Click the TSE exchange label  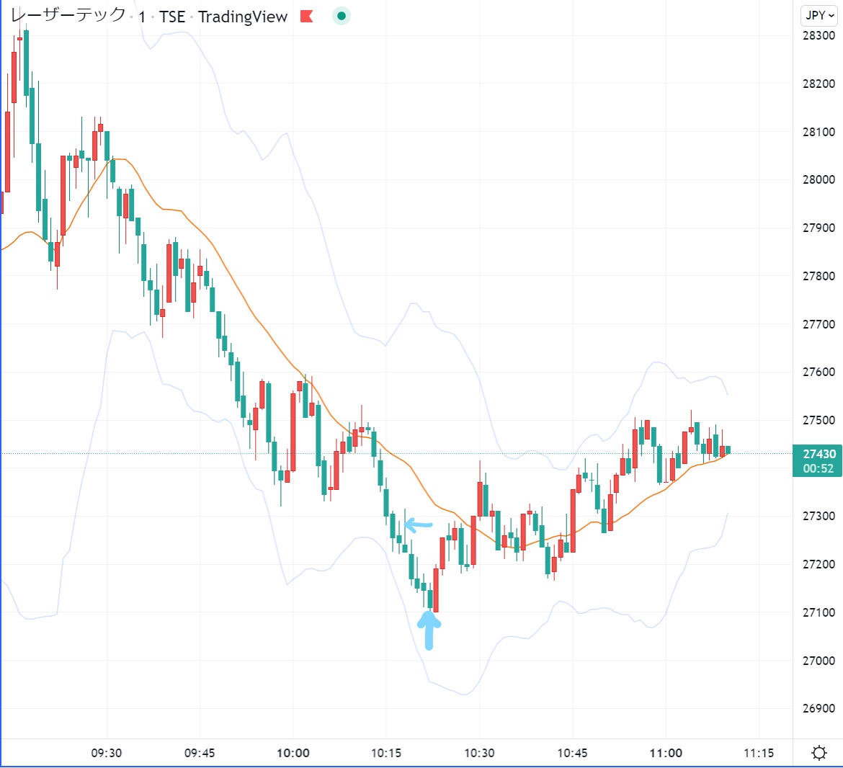pyautogui.click(x=172, y=17)
